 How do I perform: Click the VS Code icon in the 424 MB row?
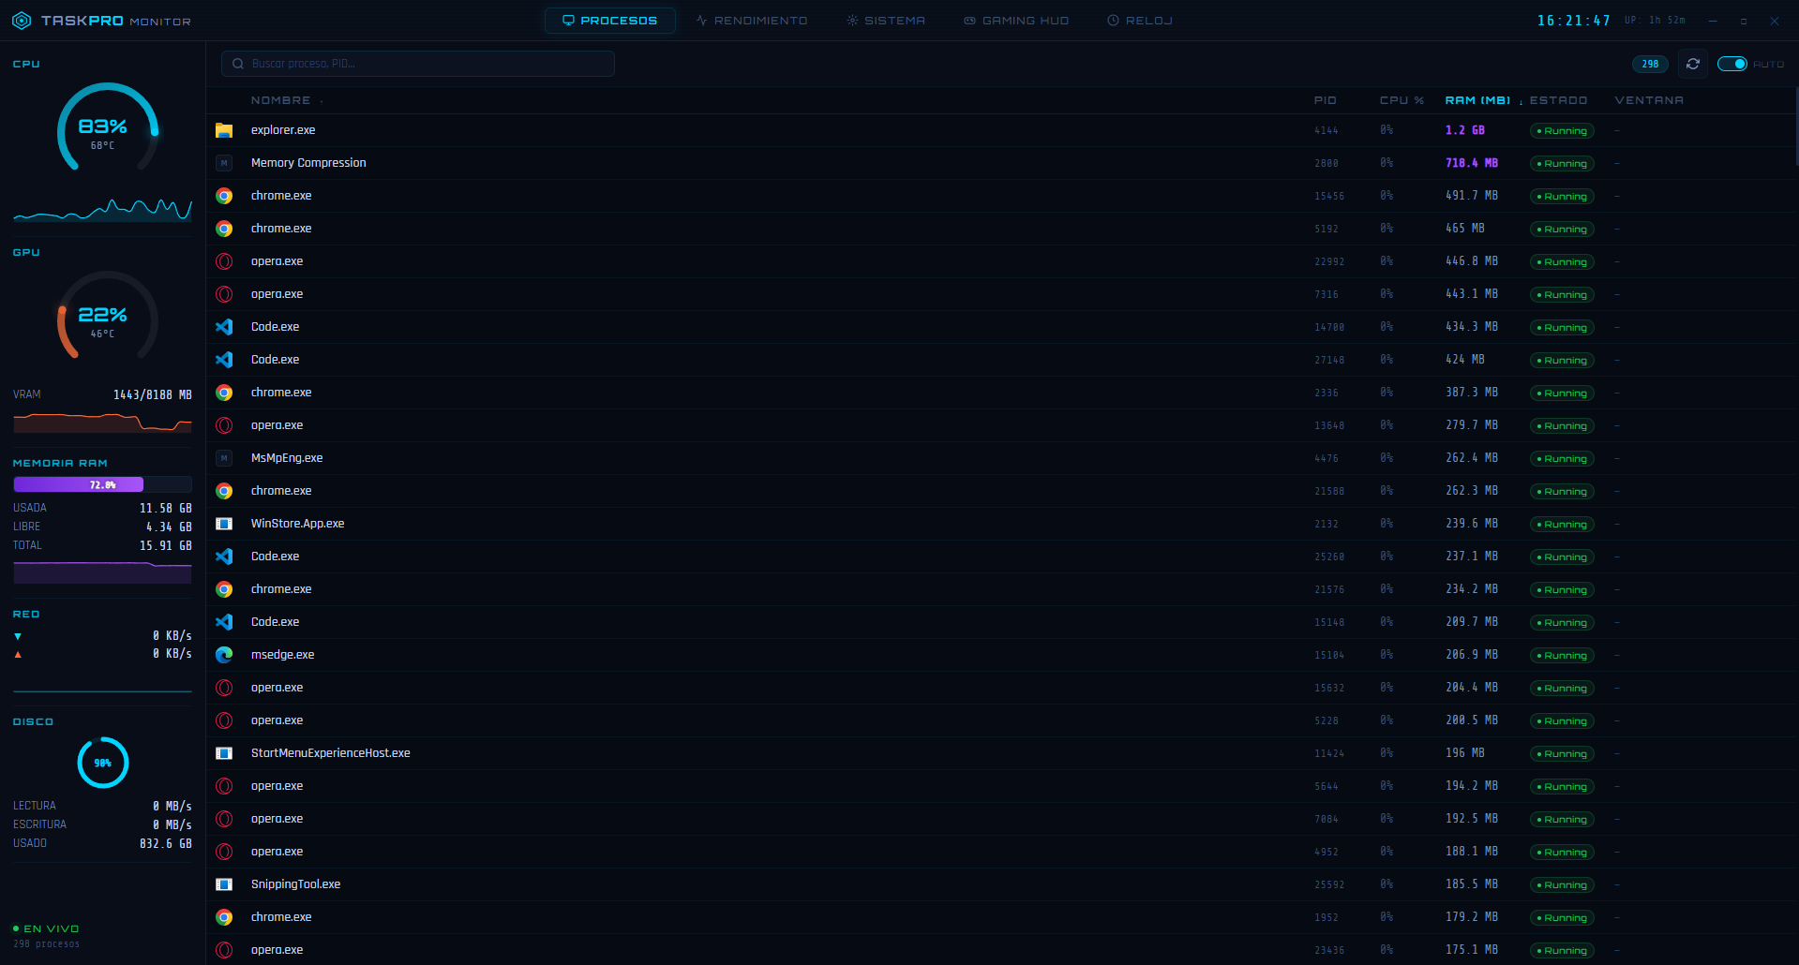[224, 360]
